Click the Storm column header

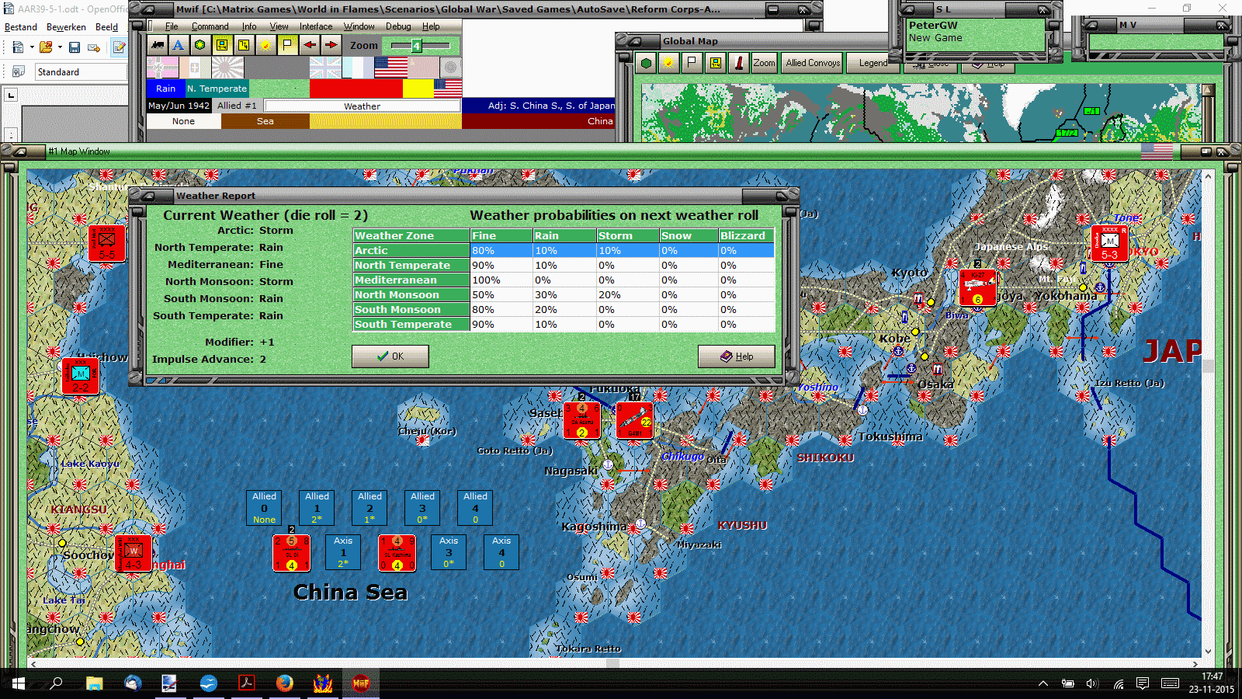[x=627, y=235]
